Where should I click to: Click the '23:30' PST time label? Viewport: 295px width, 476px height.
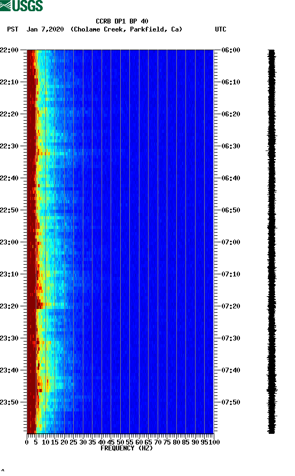click(x=9, y=338)
